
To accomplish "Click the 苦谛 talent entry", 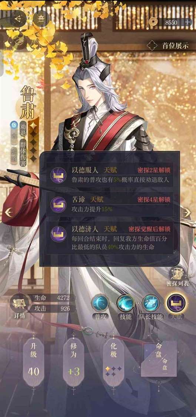I will [110, 204].
